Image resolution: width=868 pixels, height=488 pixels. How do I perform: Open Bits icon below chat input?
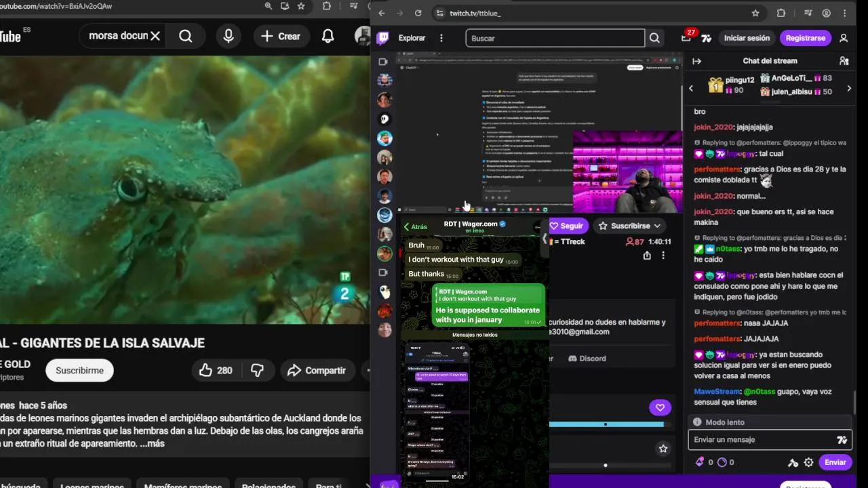tap(700, 462)
